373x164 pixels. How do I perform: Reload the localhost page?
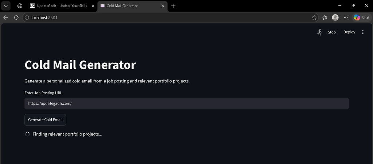(x=16, y=17)
